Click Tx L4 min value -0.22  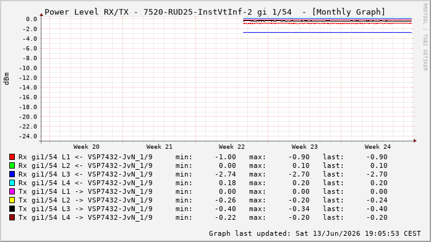pos(225,217)
